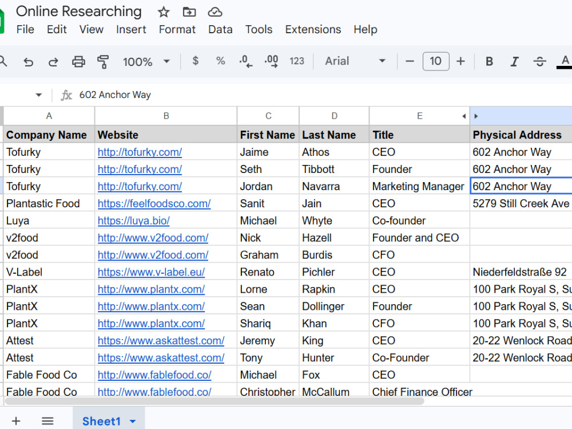Open the Insert menu

[x=131, y=29]
